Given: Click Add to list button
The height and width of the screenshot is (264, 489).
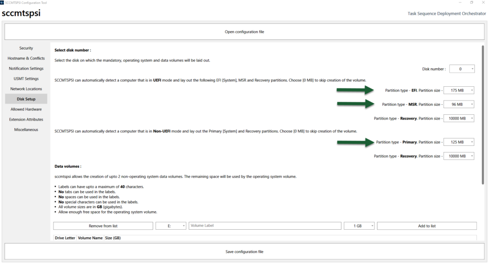Looking at the screenshot, I should [426, 226].
